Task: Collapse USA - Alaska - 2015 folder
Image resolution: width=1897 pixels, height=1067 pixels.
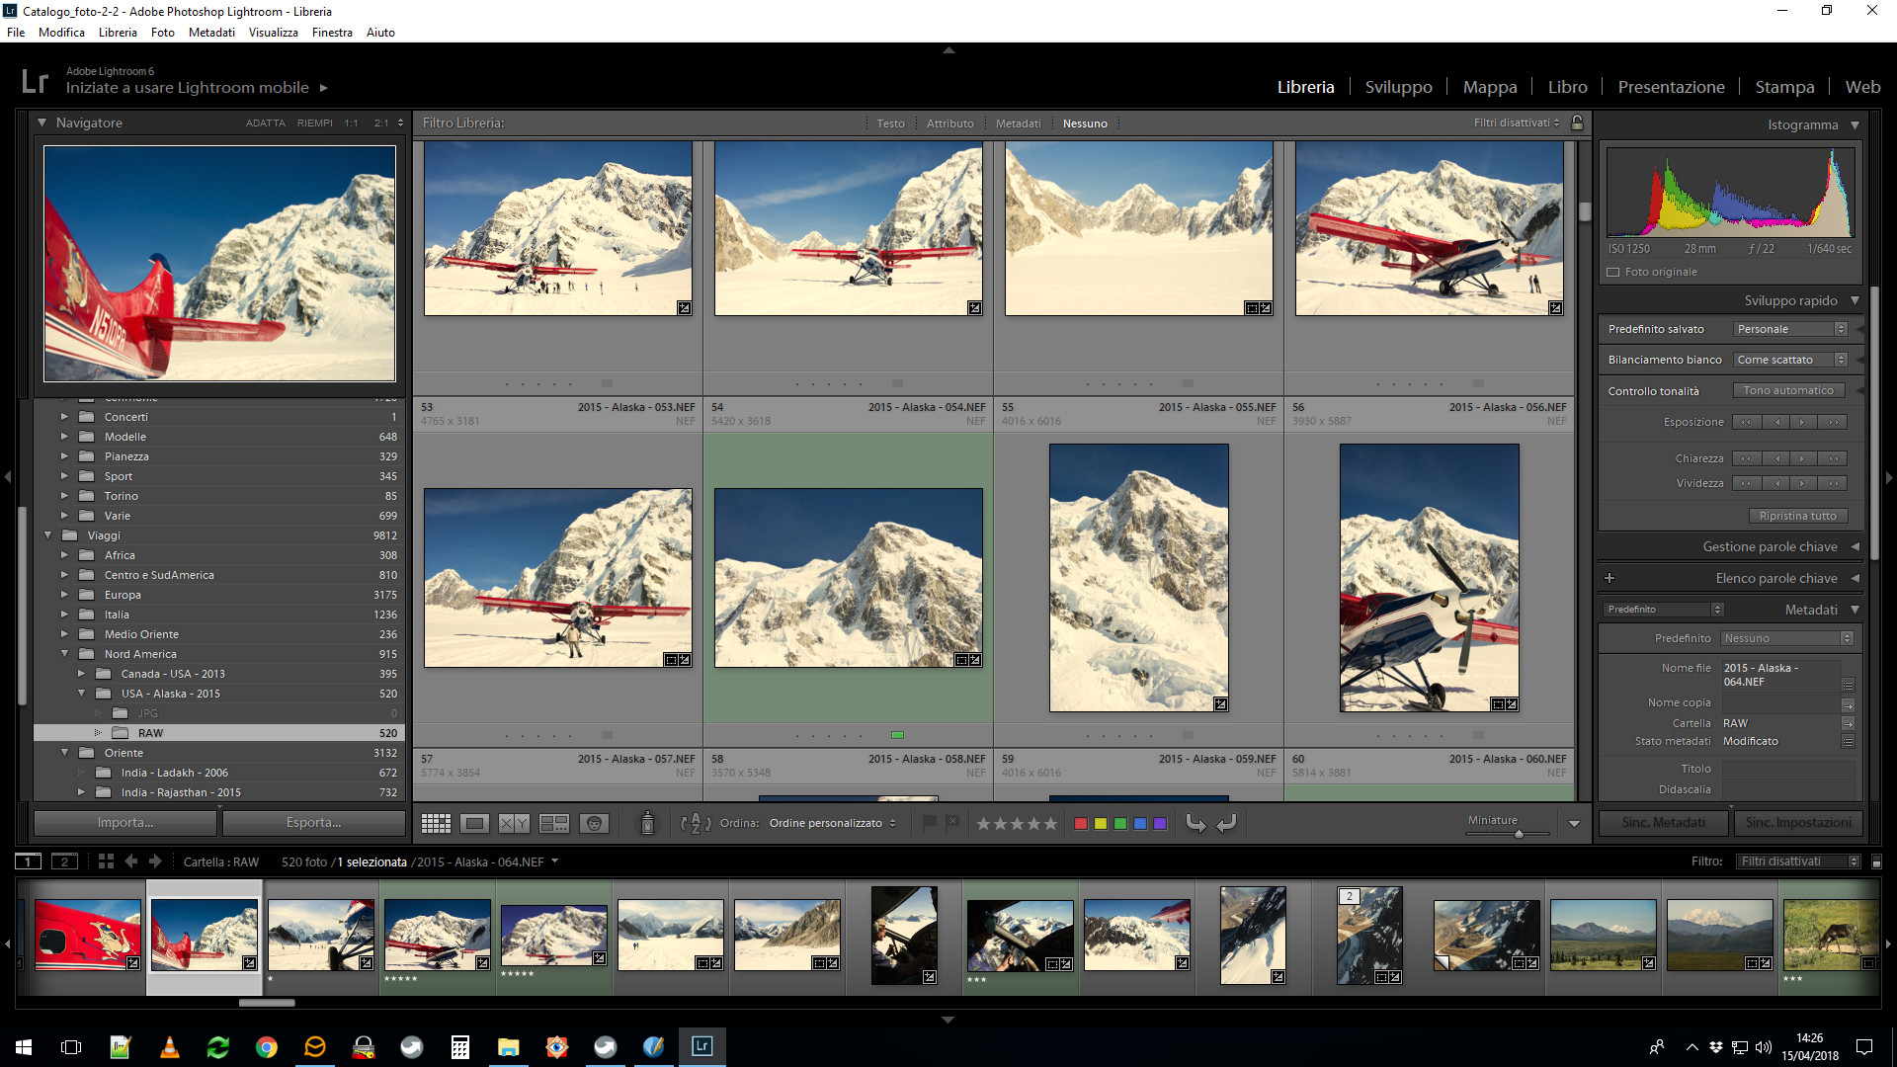Action: tap(81, 694)
